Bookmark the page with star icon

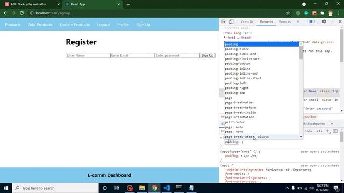pos(288,13)
